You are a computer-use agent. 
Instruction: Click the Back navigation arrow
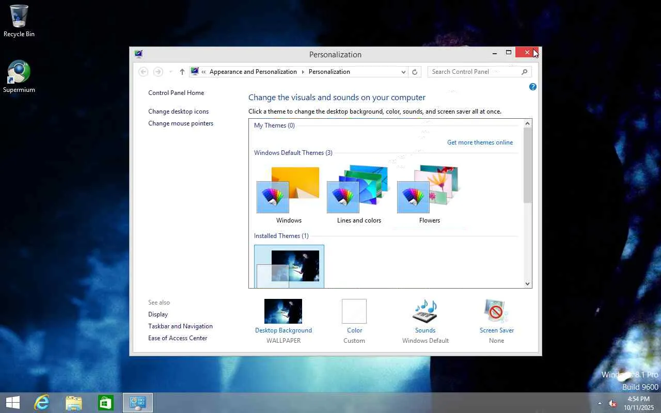144,72
